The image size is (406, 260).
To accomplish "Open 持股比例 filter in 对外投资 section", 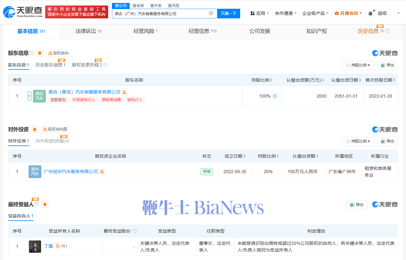I will pyautogui.click(x=358, y=141).
